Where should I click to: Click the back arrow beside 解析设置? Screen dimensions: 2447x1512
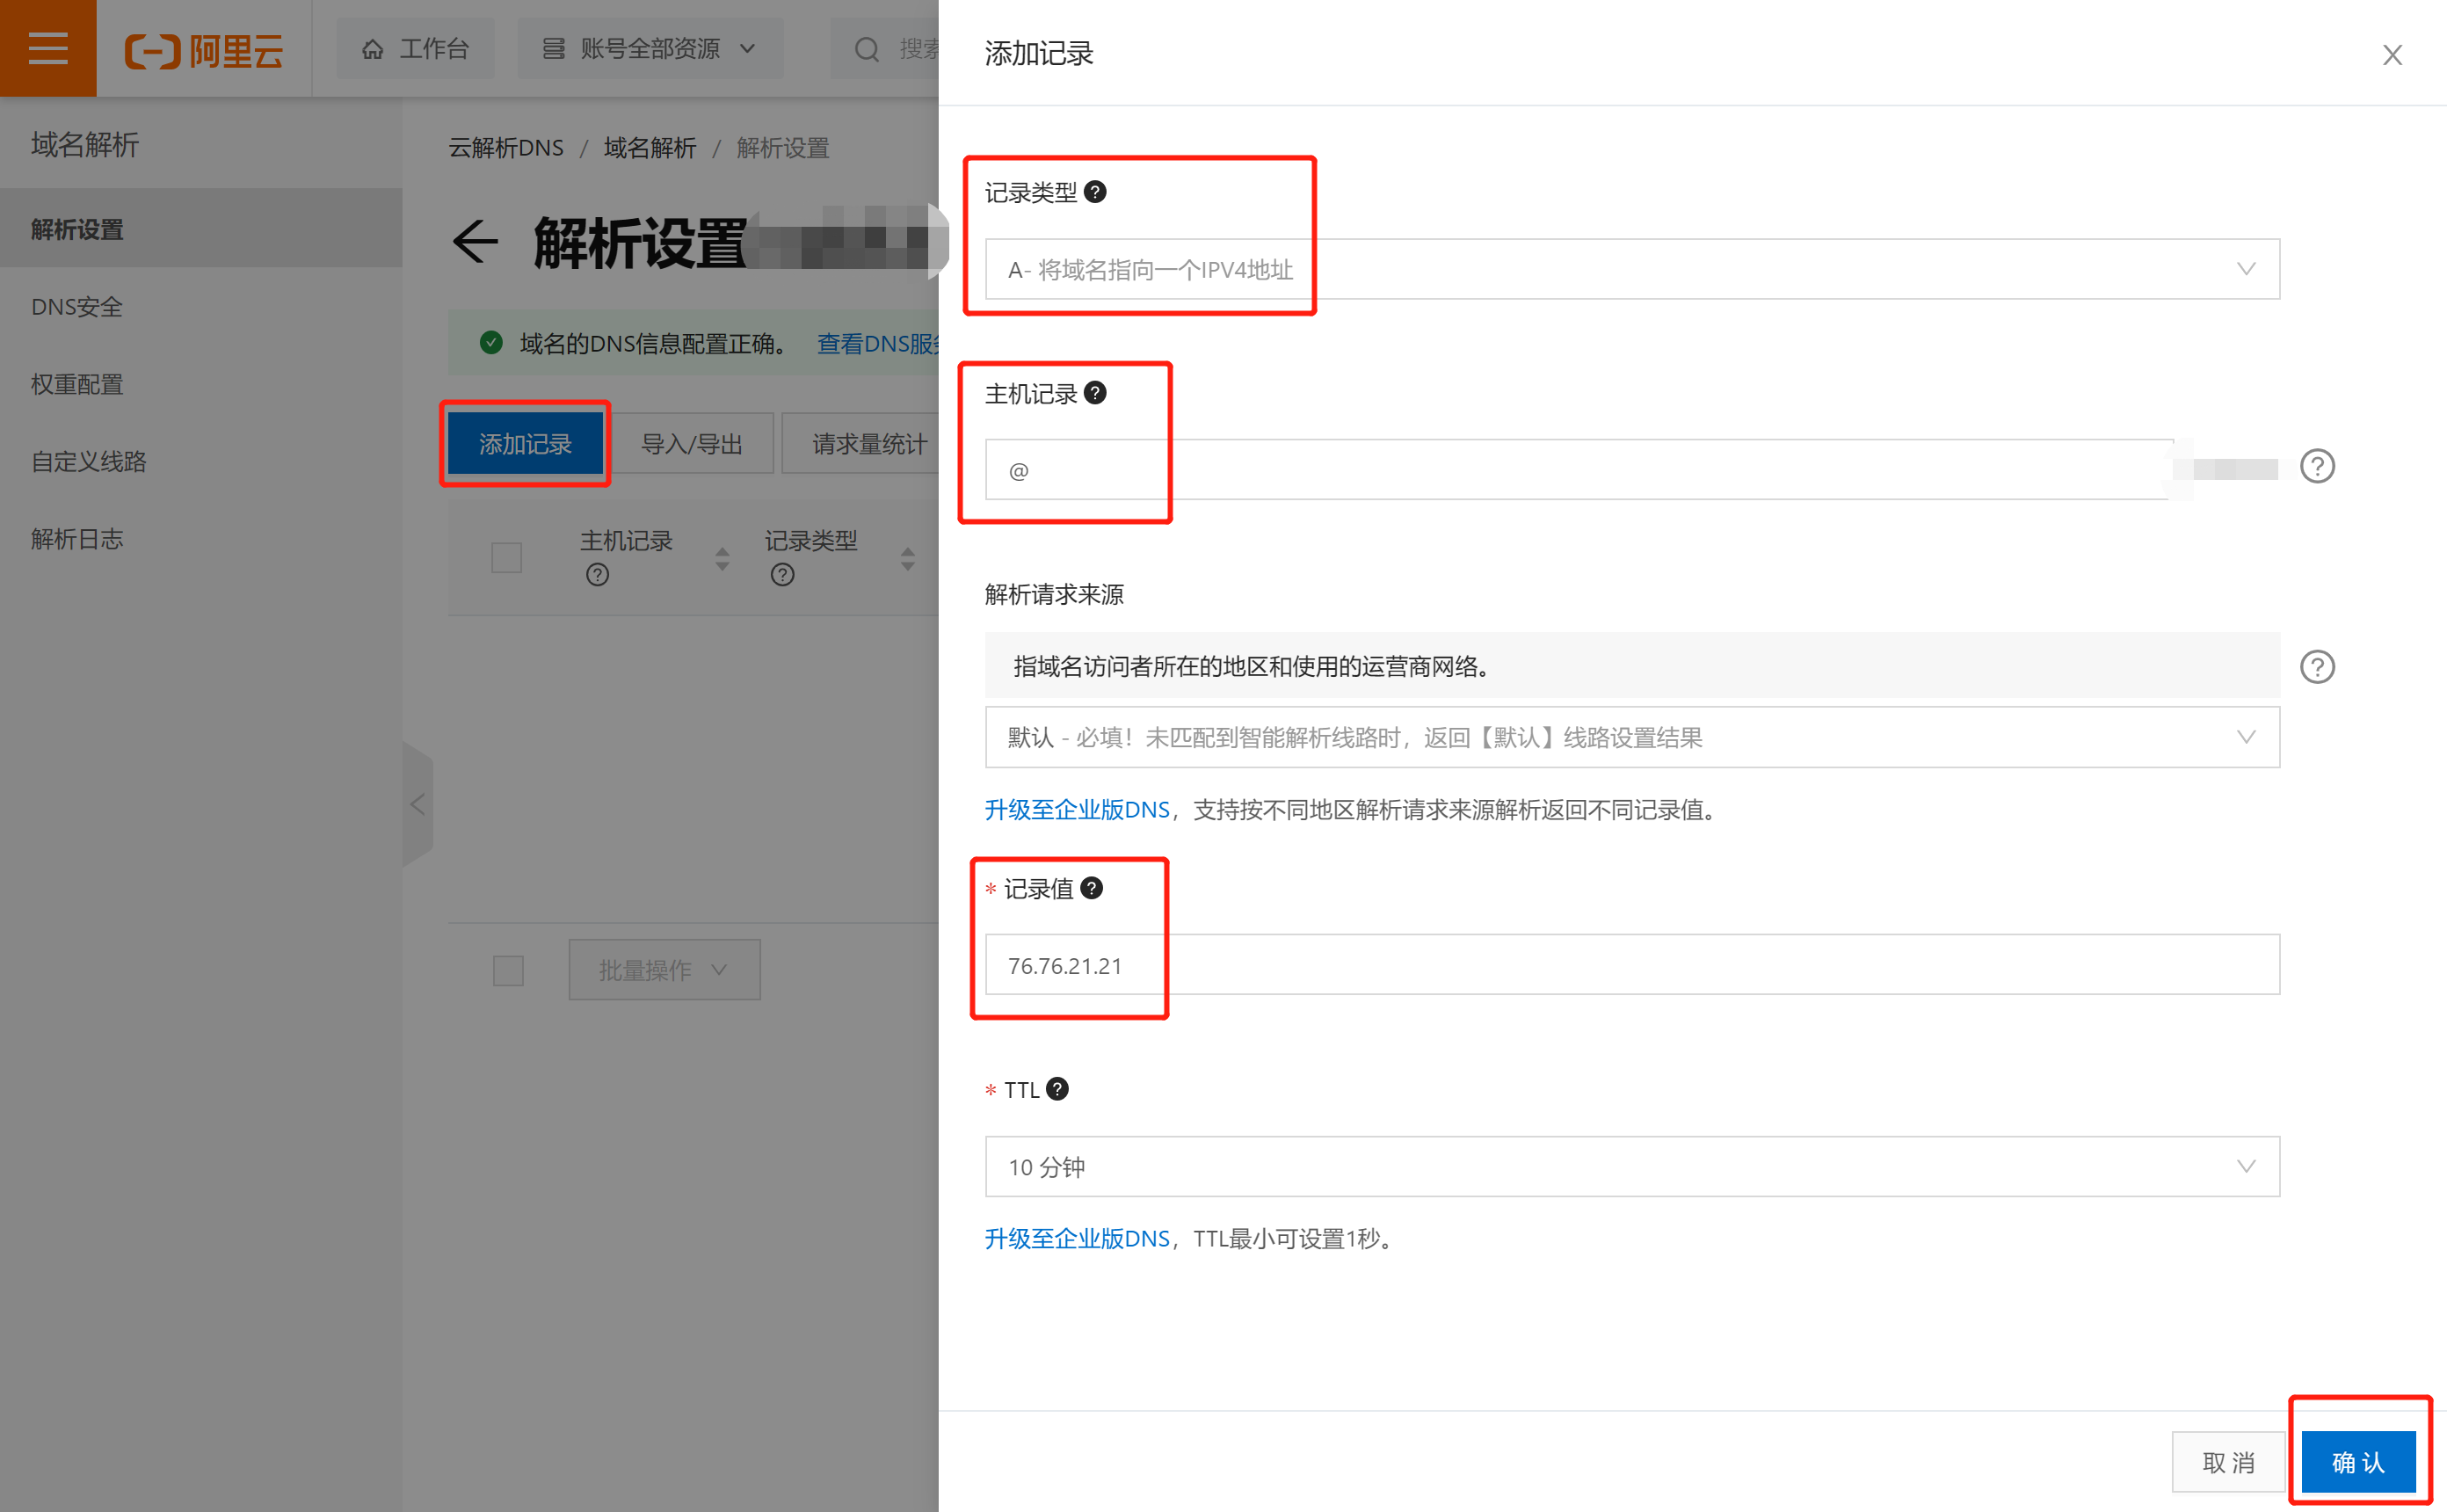pyautogui.click(x=475, y=243)
